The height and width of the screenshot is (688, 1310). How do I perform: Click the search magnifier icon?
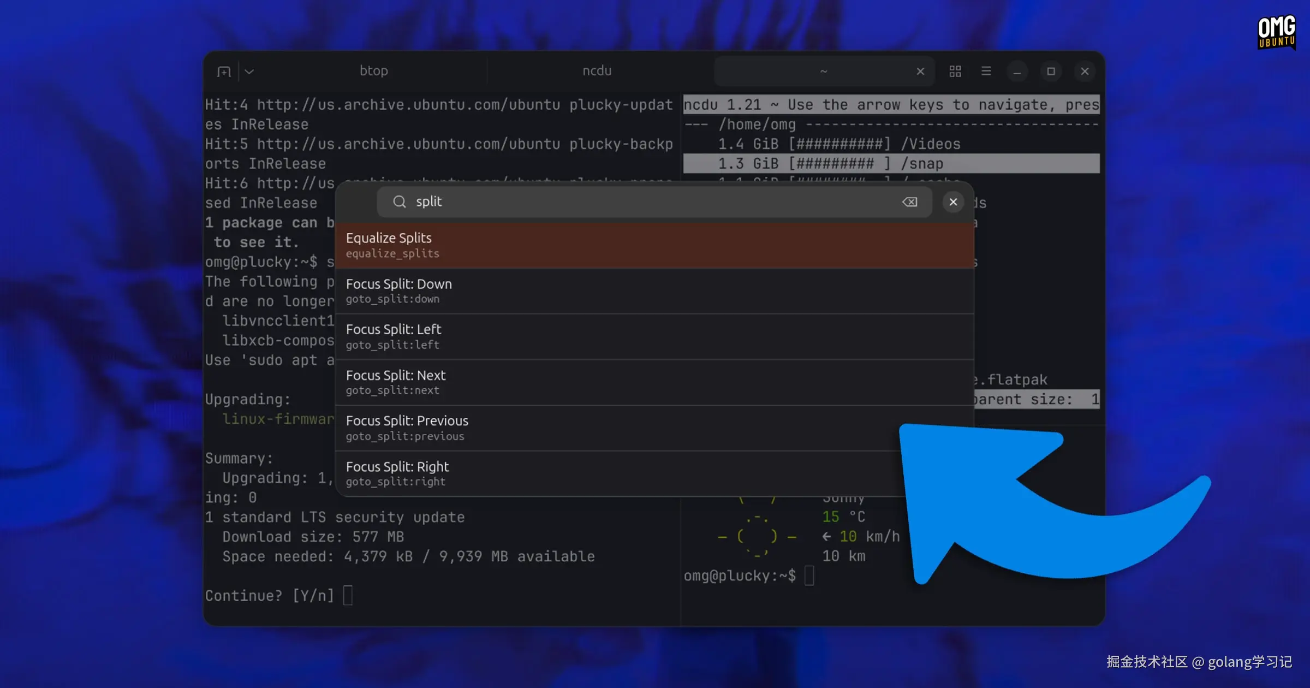(400, 202)
